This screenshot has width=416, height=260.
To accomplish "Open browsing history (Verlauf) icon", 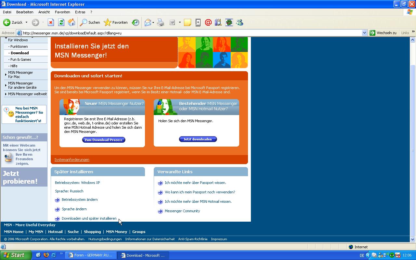I will click(136, 22).
